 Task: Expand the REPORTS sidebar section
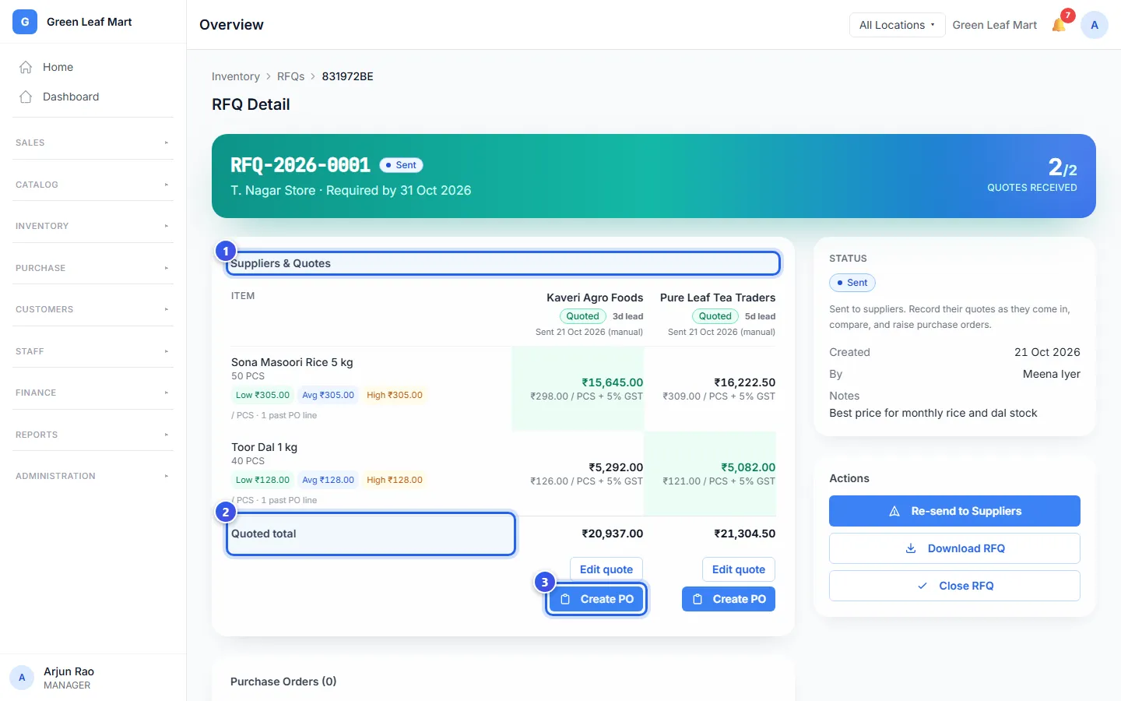tap(93, 435)
